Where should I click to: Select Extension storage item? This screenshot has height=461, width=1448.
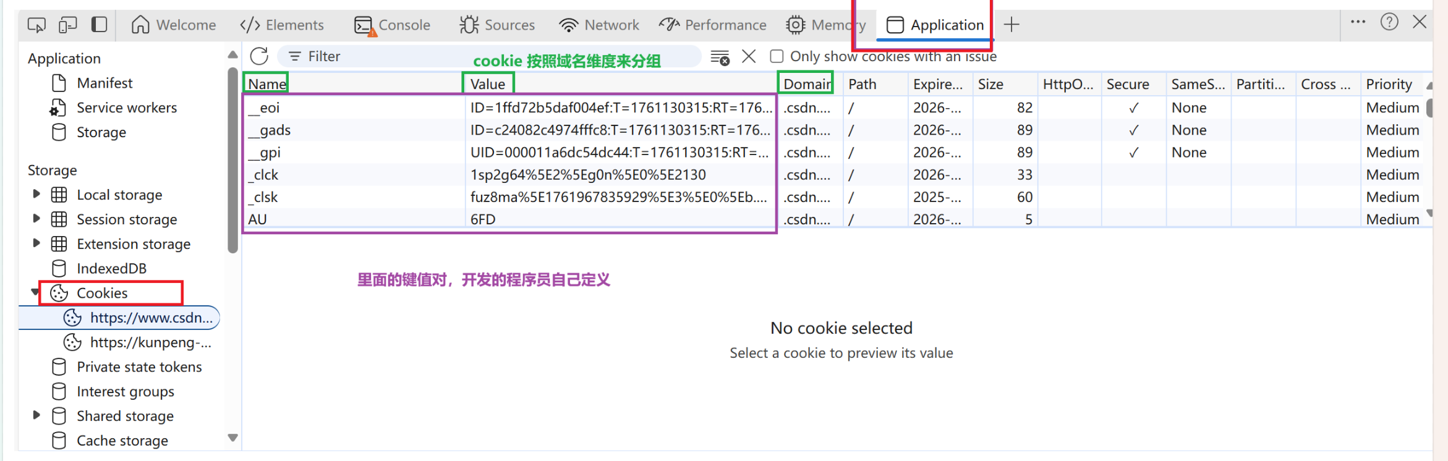click(x=134, y=244)
